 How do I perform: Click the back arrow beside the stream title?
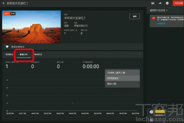3,3
